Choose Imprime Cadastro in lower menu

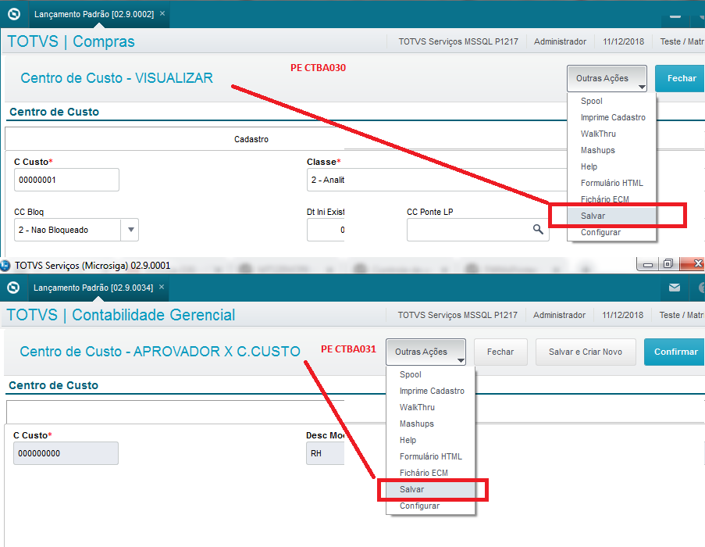(x=430, y=391)
